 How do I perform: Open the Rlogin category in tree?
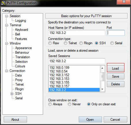coord(20,89)
